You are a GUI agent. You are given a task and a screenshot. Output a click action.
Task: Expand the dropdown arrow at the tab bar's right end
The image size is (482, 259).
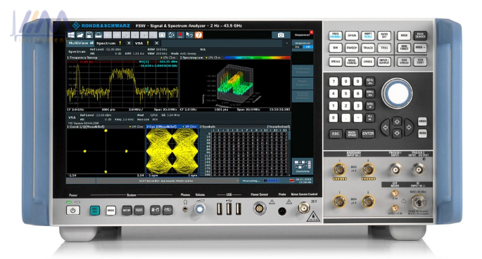(286, 44)
